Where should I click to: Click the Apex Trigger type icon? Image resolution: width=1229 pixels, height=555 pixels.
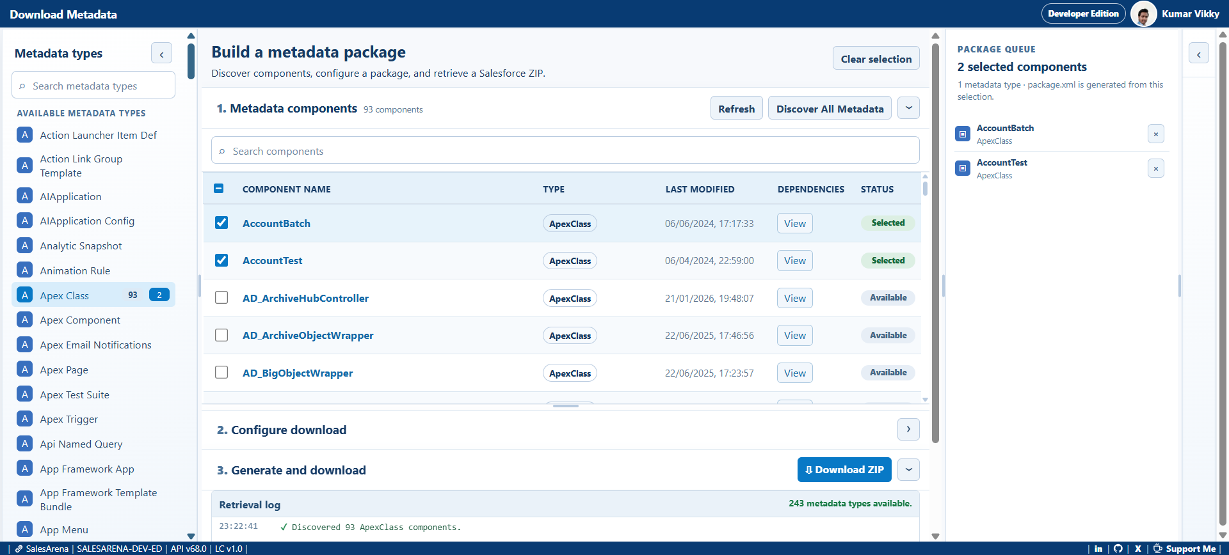[24, 419]
